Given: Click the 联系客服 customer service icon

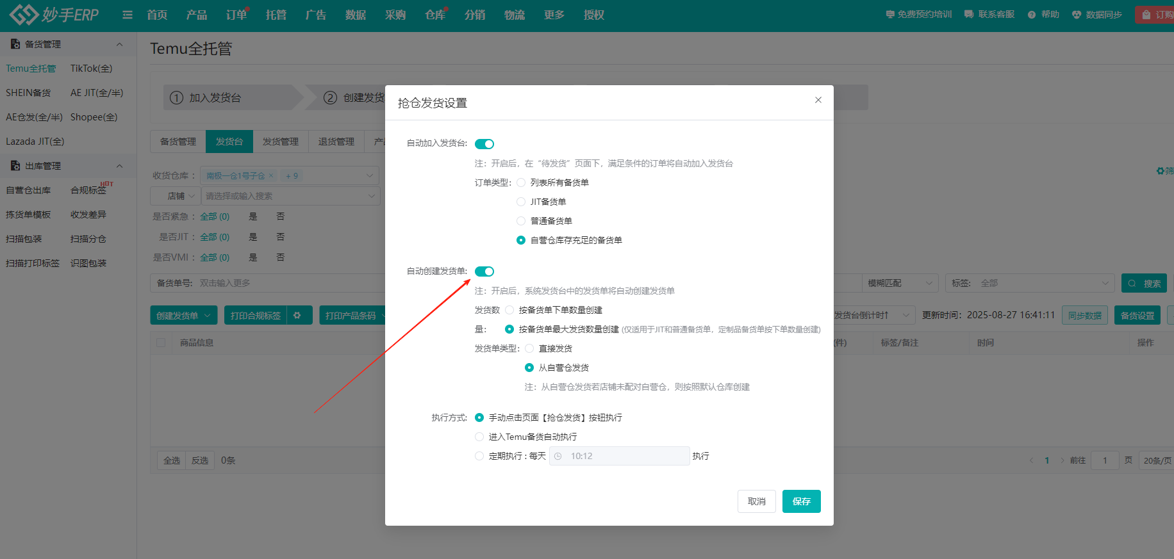Looking at the screenshot, I should click(968, 14).
